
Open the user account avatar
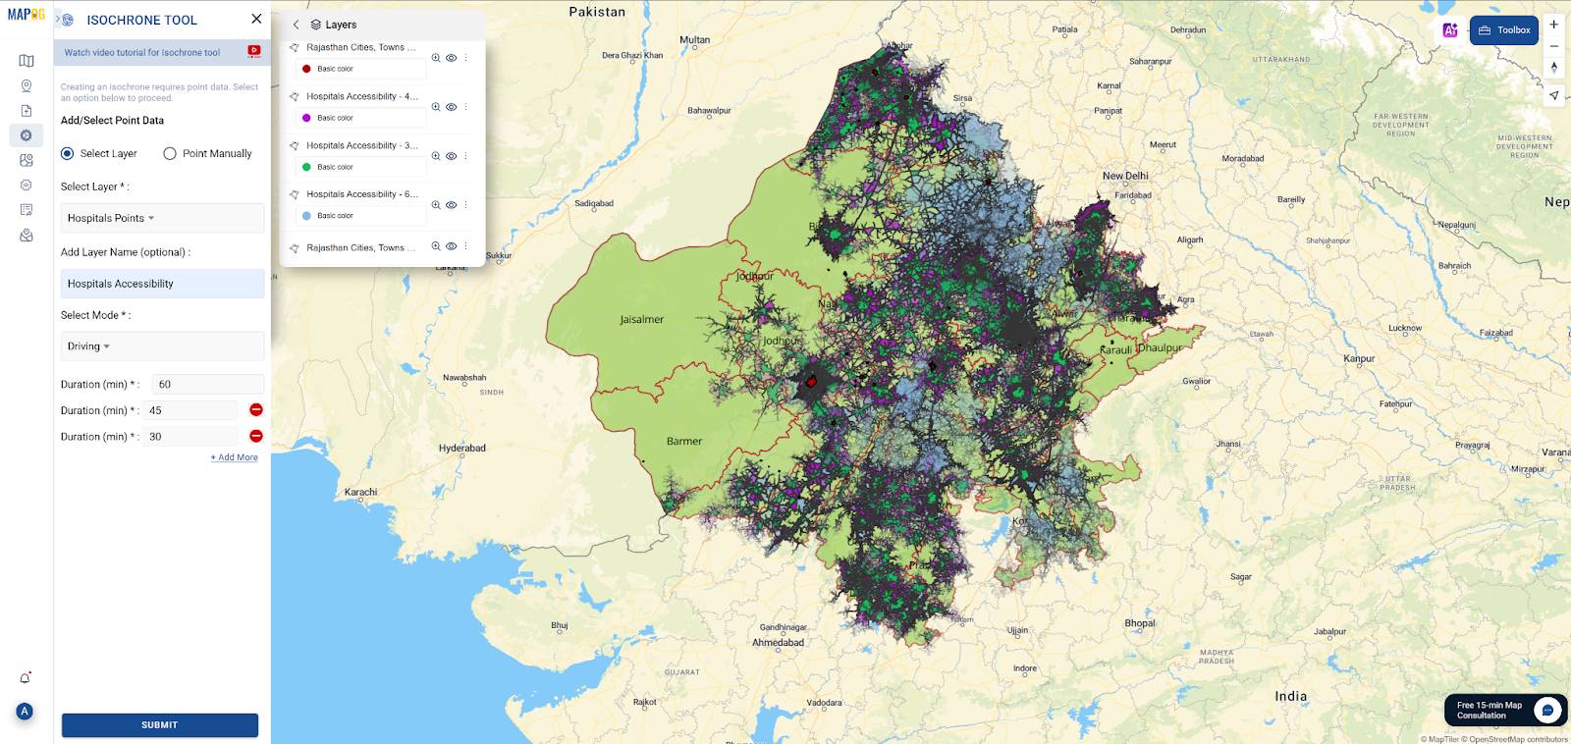pyautogui.click(x=26, y=711)
